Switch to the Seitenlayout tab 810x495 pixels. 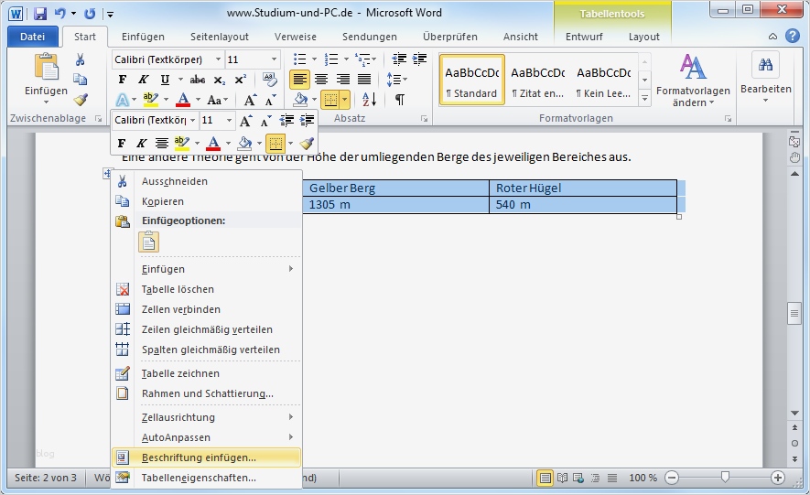(x=219, y=37)
